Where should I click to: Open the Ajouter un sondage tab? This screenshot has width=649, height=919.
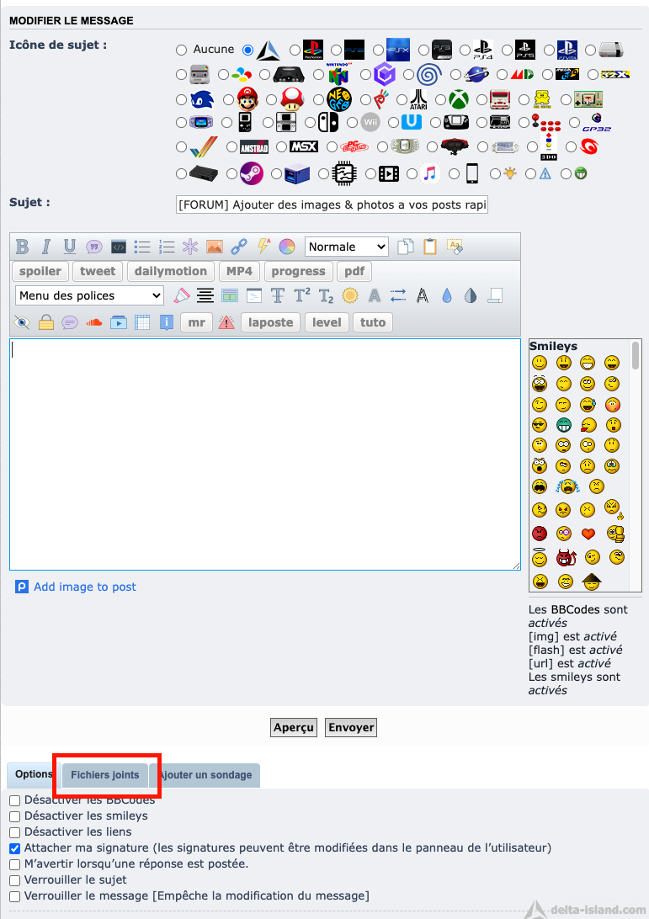205,775
